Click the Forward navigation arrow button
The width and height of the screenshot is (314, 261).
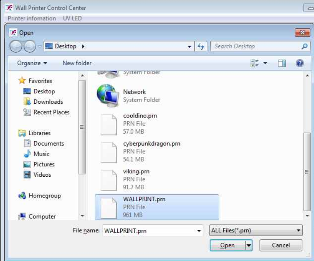30,46
